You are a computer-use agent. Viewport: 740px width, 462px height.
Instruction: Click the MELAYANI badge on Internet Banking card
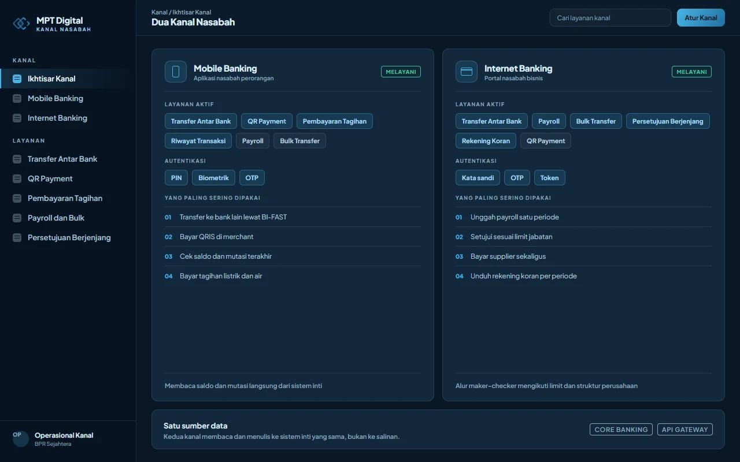691,72
